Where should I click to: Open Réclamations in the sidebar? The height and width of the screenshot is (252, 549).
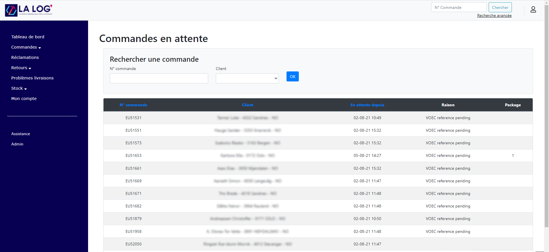click(x=25, y=57)
